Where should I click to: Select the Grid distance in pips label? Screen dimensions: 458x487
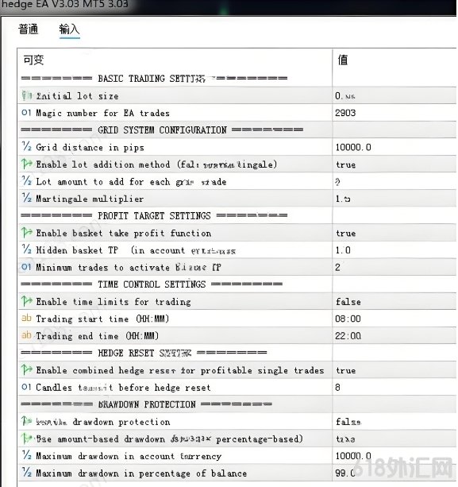coord(90,147)
